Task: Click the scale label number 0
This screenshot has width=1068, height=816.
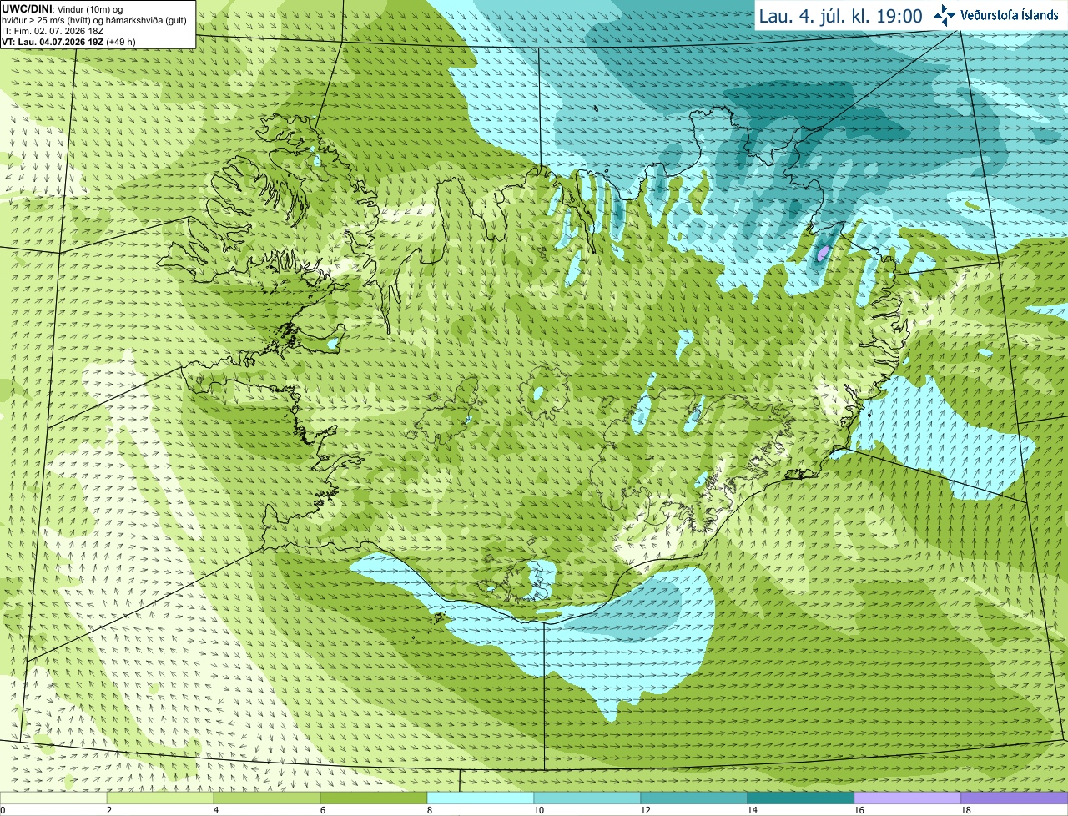Action: pos(3,810)
